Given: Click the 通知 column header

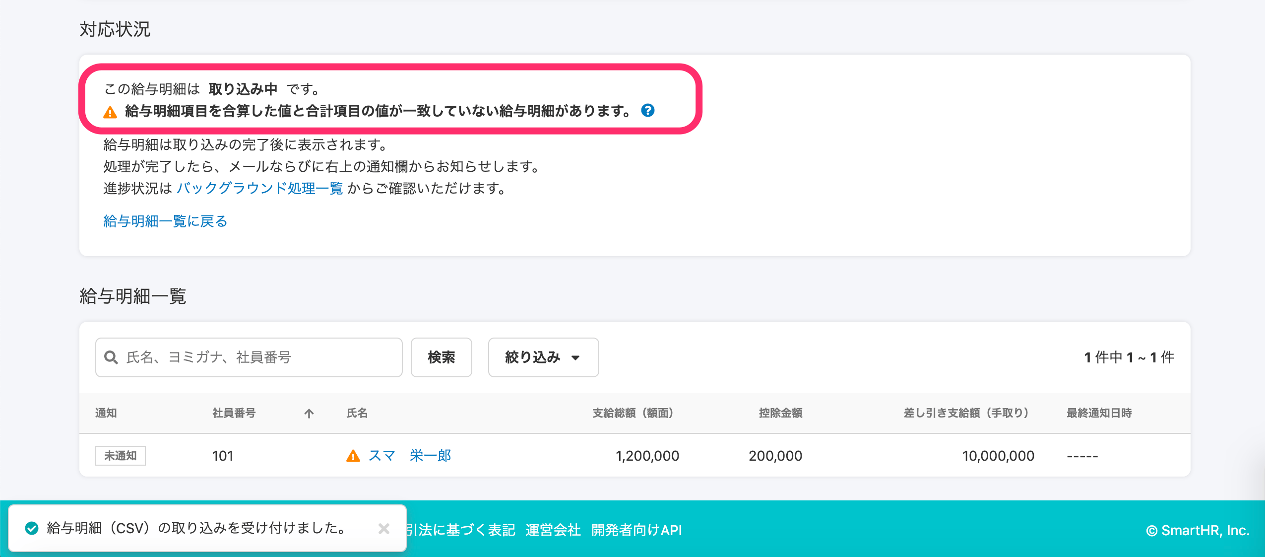Looking at the screenshot, I should point(106,413).
